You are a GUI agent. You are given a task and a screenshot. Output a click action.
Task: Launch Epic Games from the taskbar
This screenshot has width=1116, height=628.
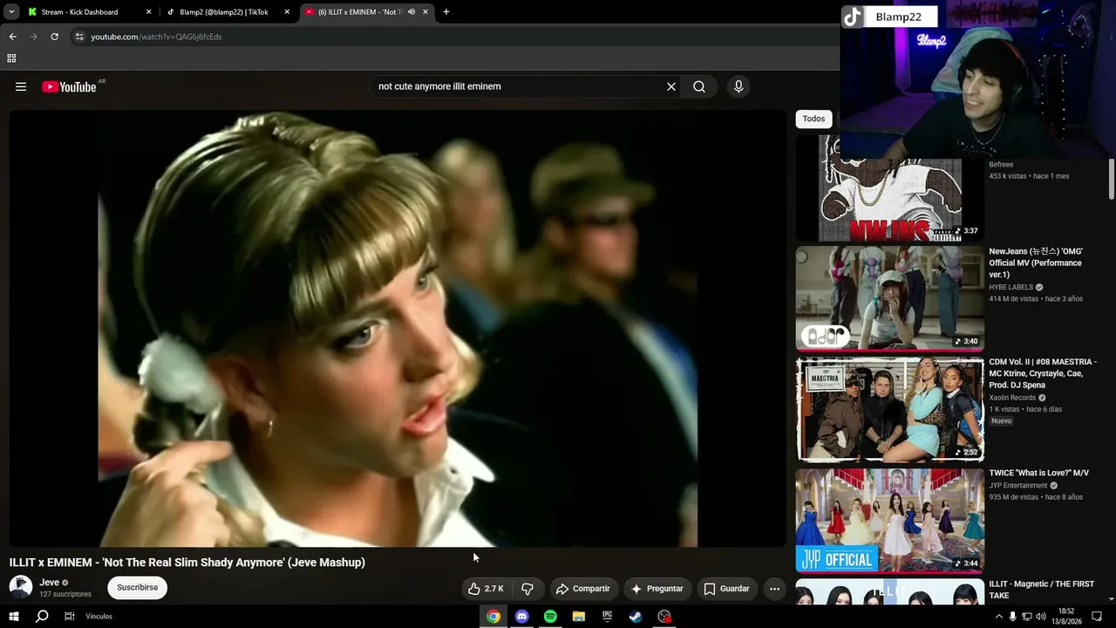[607, 617]
